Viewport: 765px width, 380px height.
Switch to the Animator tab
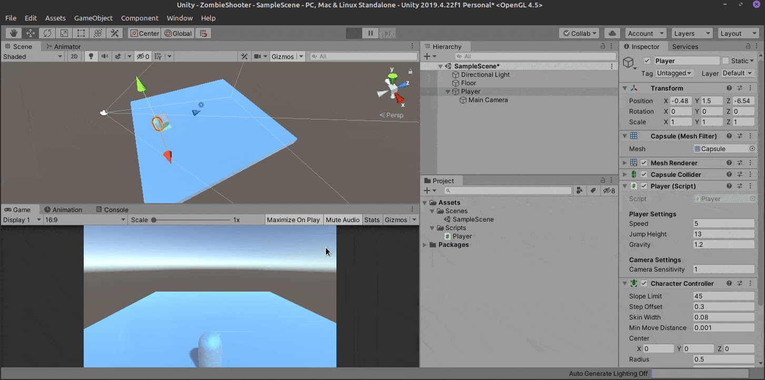(63, 46)
